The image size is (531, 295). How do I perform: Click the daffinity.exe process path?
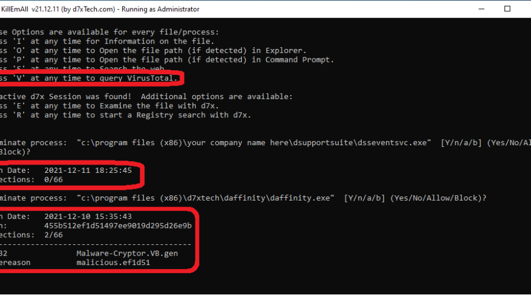tap(205, 198)
